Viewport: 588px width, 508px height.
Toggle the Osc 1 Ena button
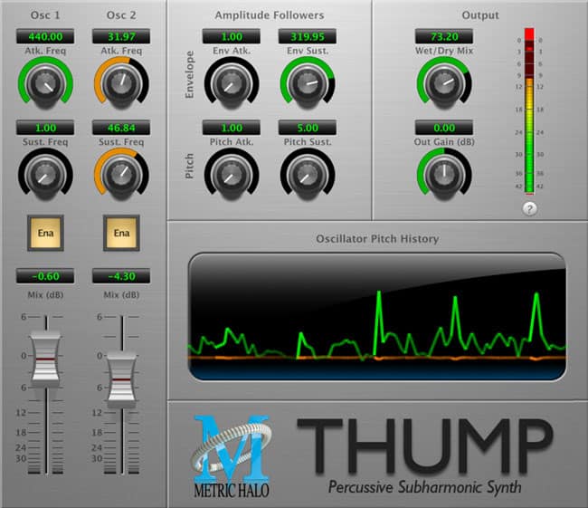(x=45, y=233)
